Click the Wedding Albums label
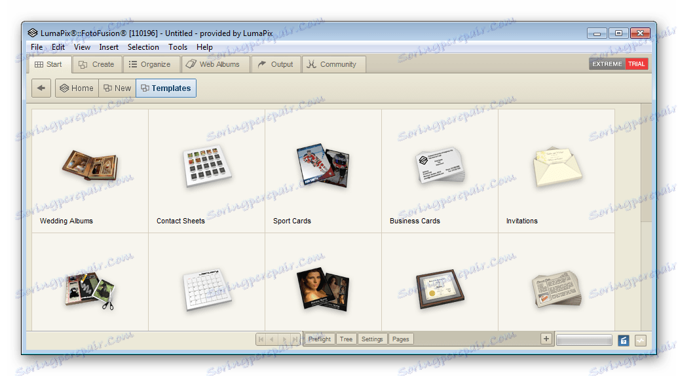 click(67, 221)
